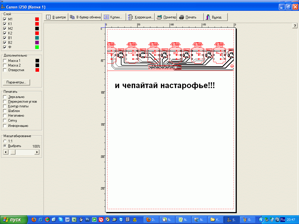
Task: Uncheck the B2 layer checkbox
Action: point(5,43)
